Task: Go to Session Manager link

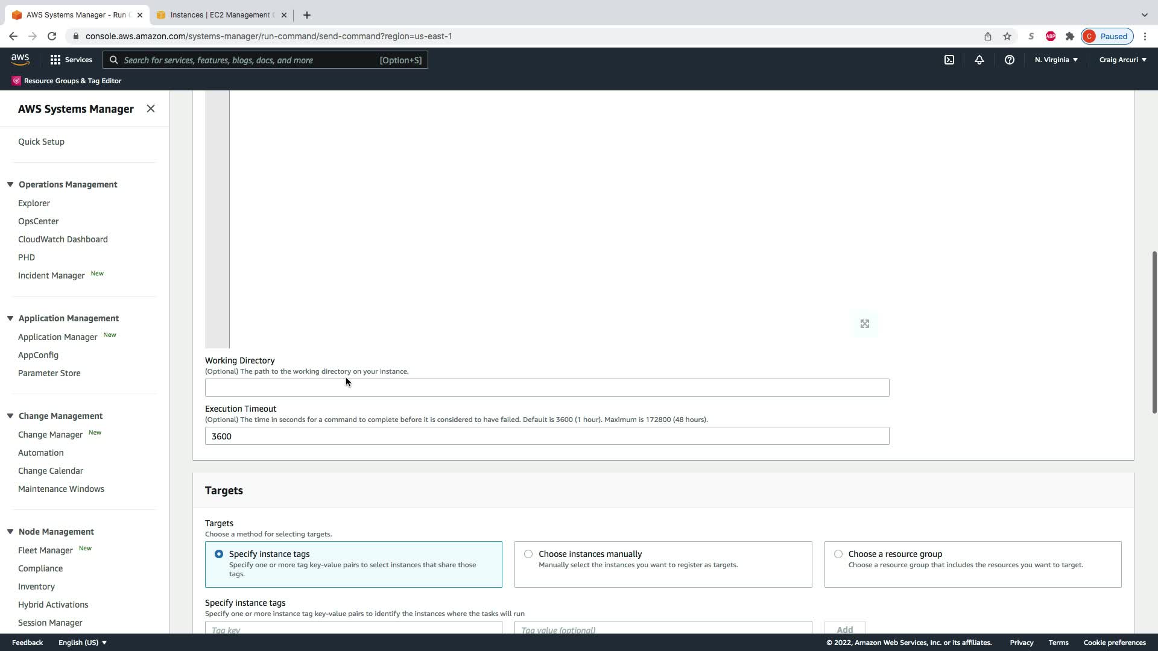Action: pos(50,623)
